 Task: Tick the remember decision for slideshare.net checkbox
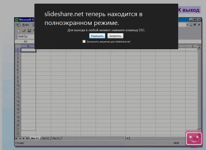pyautogui.click(x=84, y=42)
